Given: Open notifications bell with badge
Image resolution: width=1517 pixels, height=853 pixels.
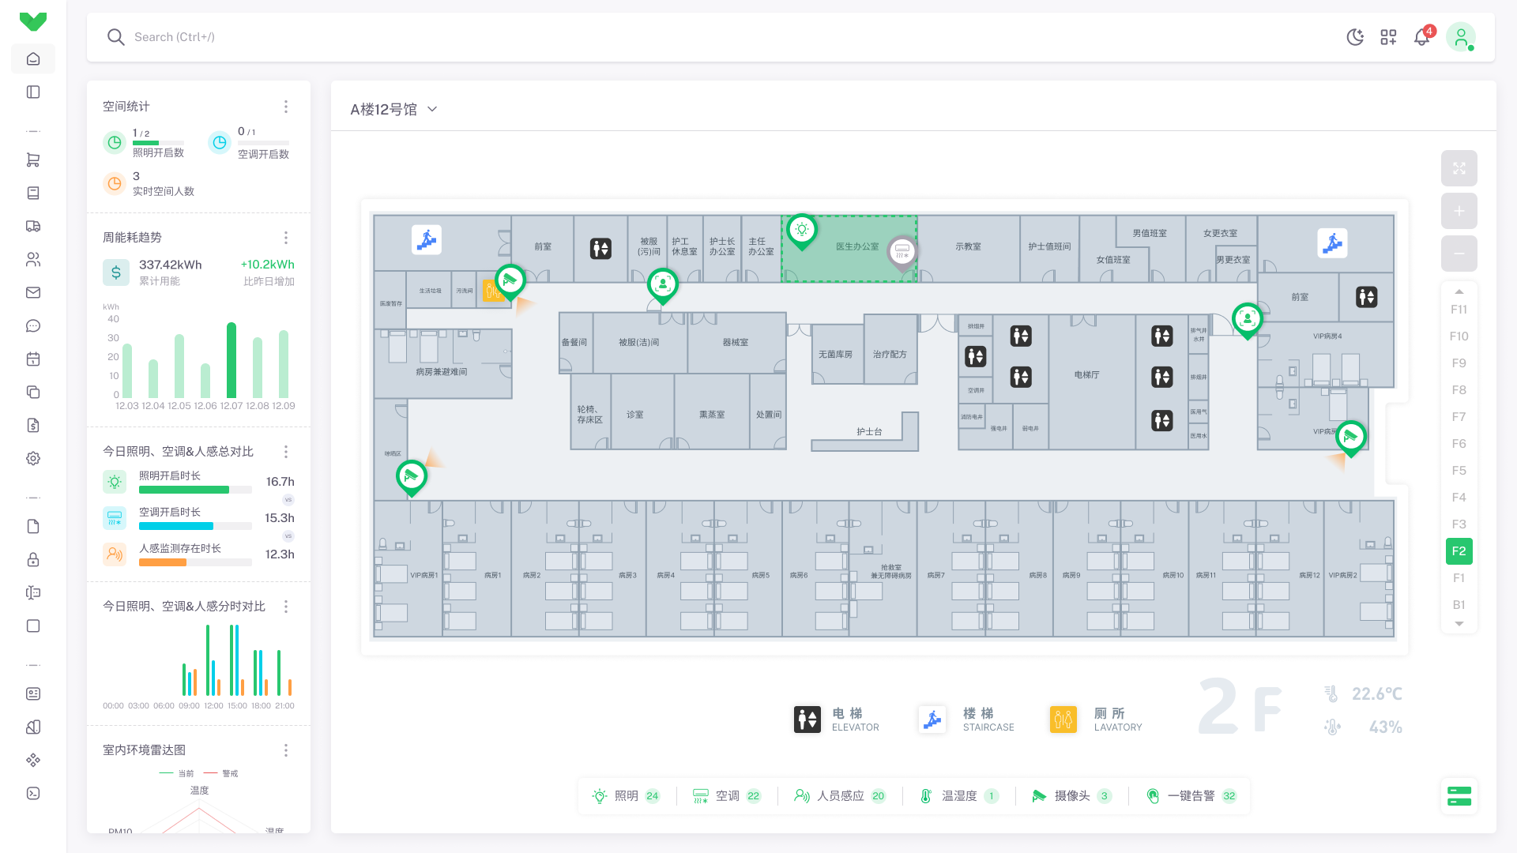Looking at the screenshot, I should pos(1422,37).
